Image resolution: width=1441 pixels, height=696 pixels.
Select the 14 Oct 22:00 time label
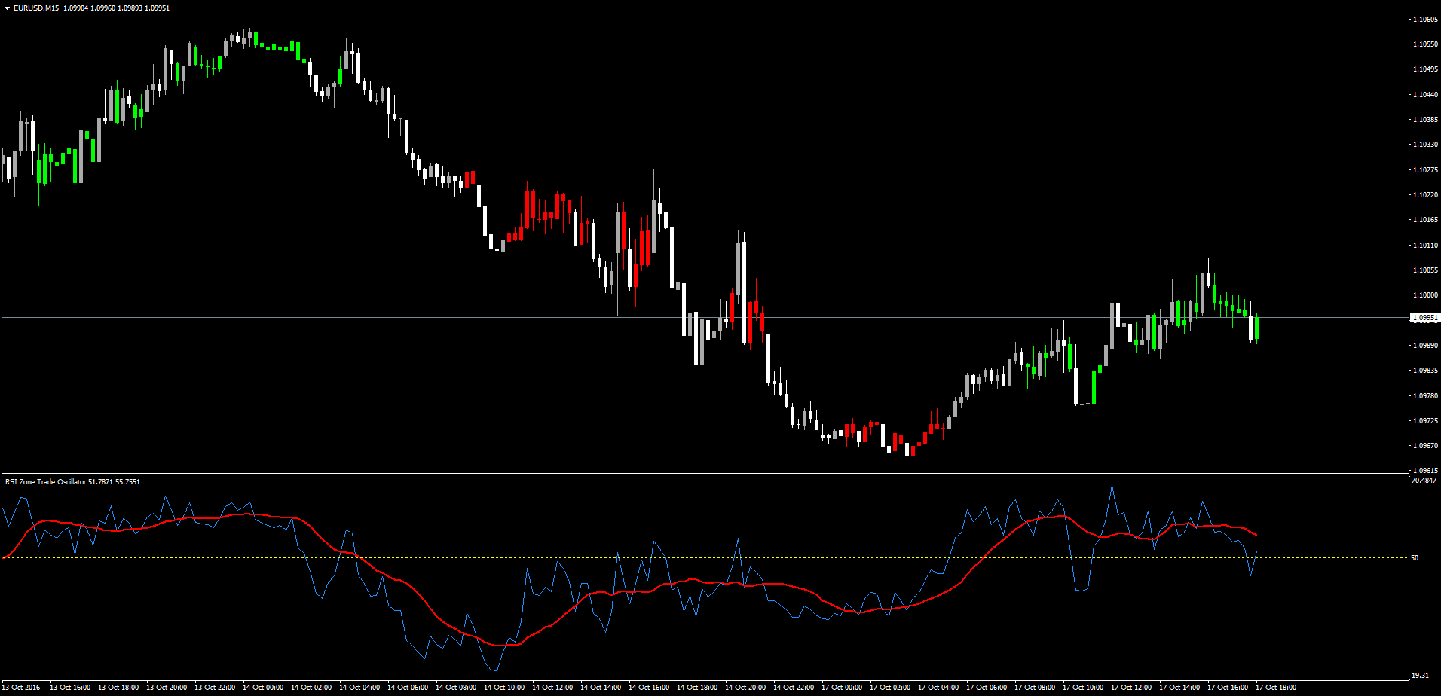794,687
